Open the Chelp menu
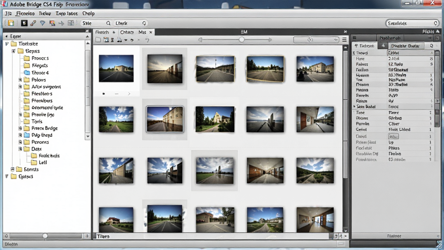 (88, 13)
